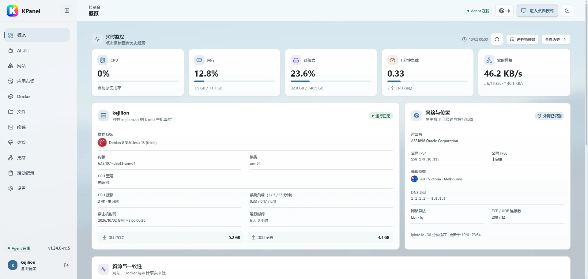Click the 集群 cluster icon
Image resolution: width=588 pixels, height=279 pixels.
(x=11, y=158)
